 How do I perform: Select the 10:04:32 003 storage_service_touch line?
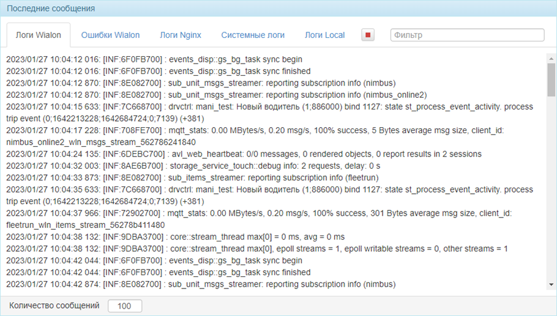193,166
